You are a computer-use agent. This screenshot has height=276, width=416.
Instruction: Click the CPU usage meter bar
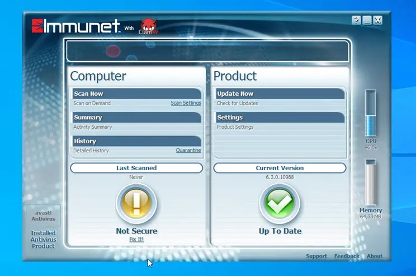pos(371,113)
